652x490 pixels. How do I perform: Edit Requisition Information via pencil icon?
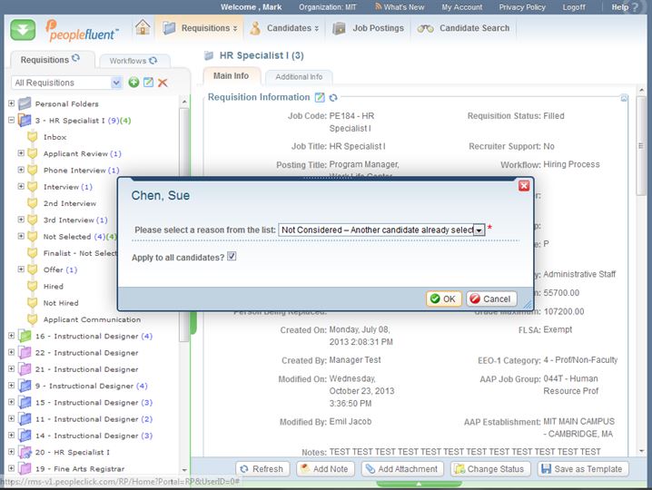click(320, 98)
